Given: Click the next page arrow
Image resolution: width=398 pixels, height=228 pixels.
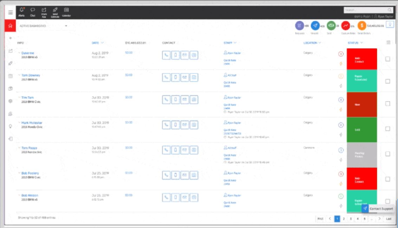Looking at the screenshot, I should pyautogui.click(x=379, y=218).
